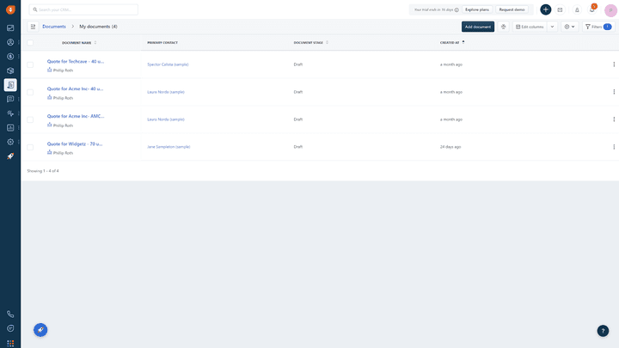
Task: Open the help question mark button
Action: coord(603,331)
